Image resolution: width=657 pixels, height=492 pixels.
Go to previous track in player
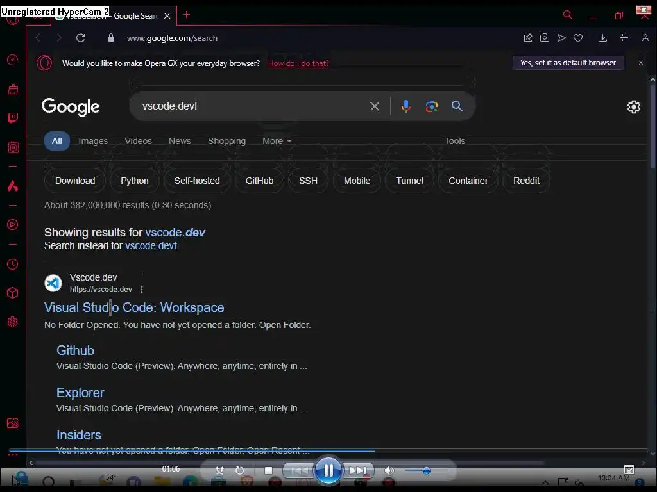299,471
